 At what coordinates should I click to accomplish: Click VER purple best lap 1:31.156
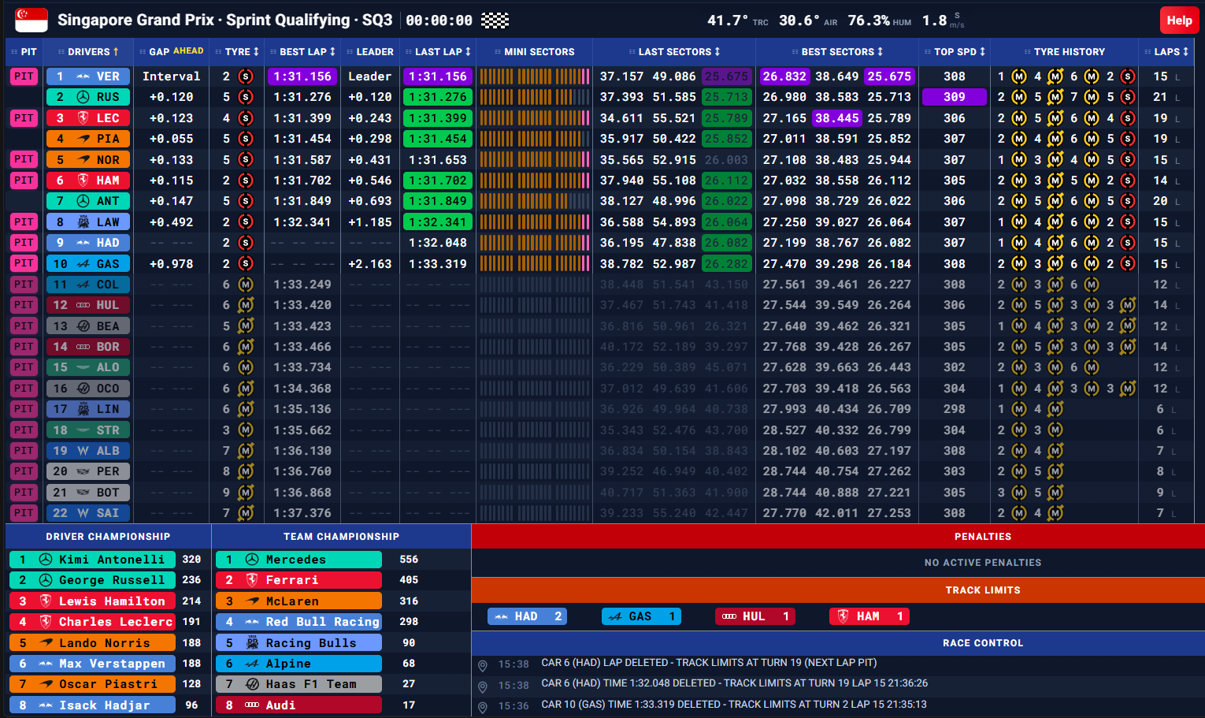click(x=302, y=76)
